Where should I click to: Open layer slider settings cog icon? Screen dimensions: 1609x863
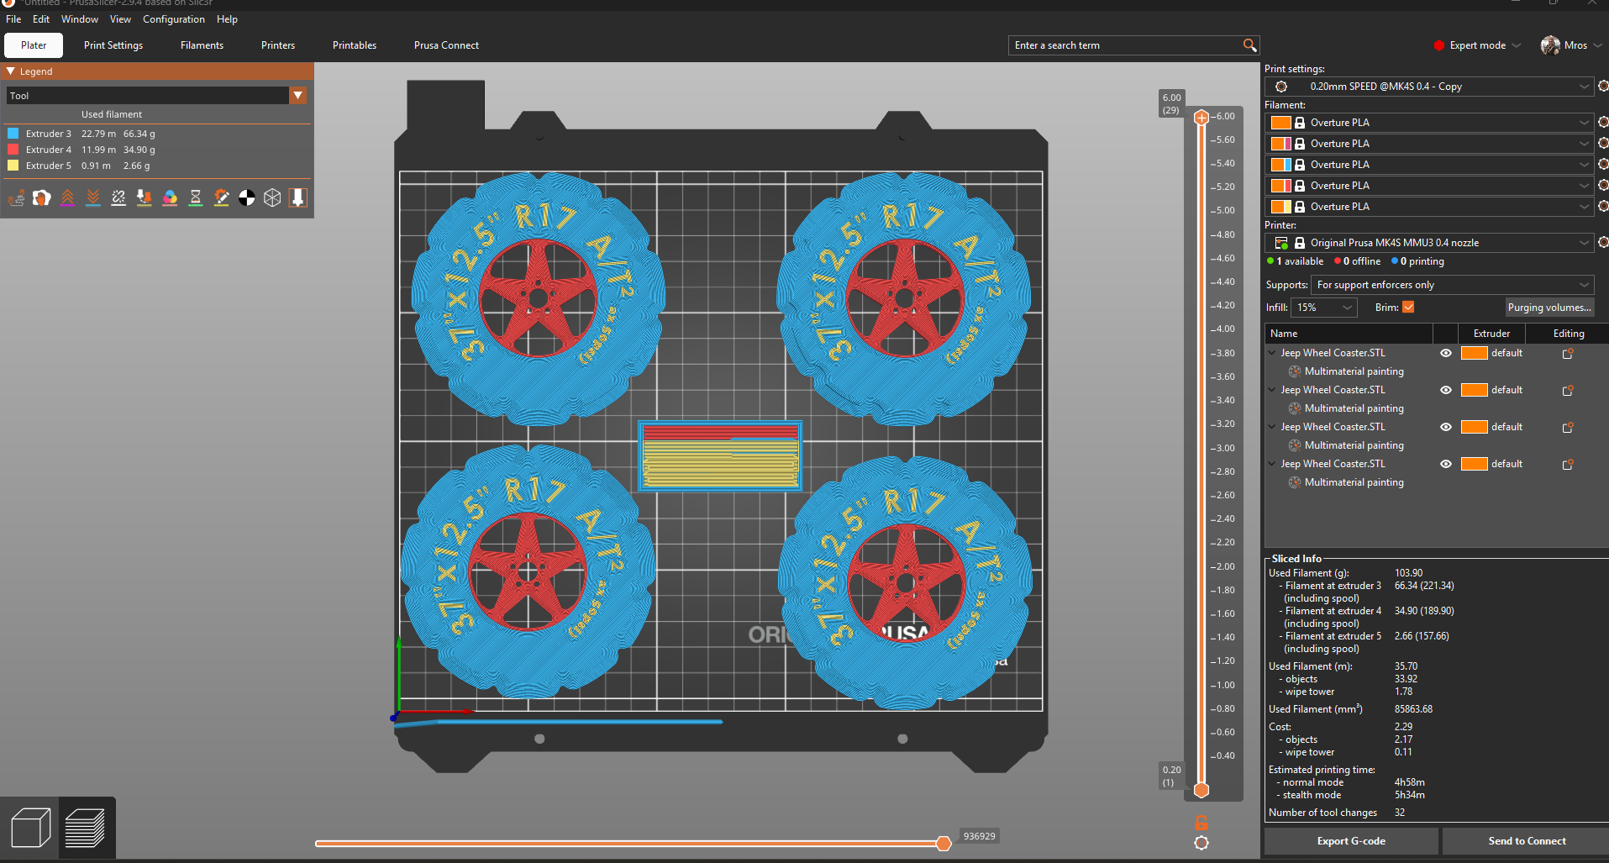click(1201, 843)
